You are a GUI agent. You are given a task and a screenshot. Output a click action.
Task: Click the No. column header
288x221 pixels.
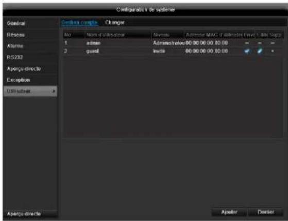coord(74,35)
